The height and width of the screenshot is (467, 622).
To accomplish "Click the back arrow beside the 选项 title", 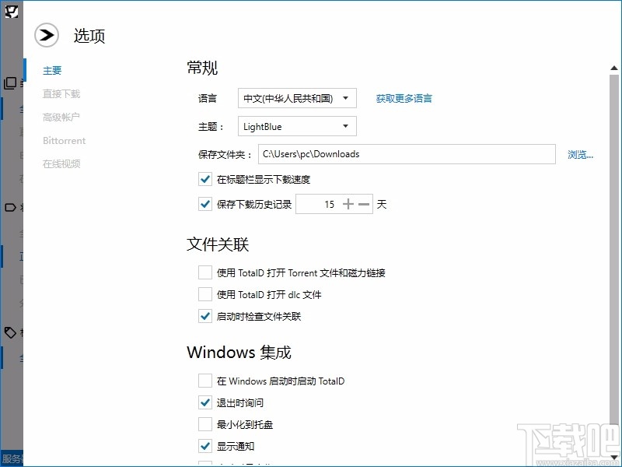I will (46, 35).
